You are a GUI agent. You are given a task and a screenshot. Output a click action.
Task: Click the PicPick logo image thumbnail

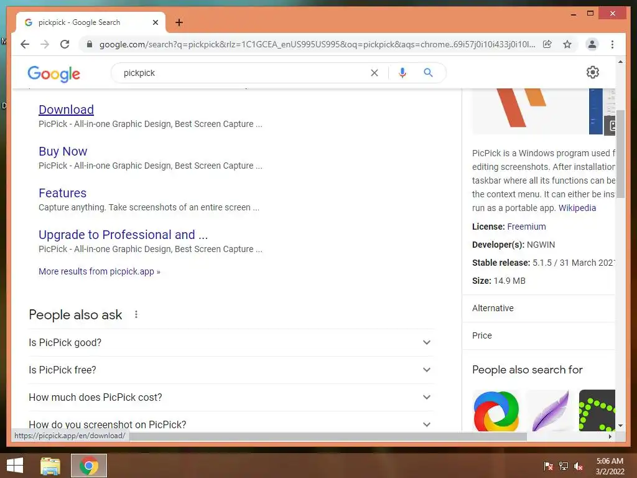coord(530,111)
